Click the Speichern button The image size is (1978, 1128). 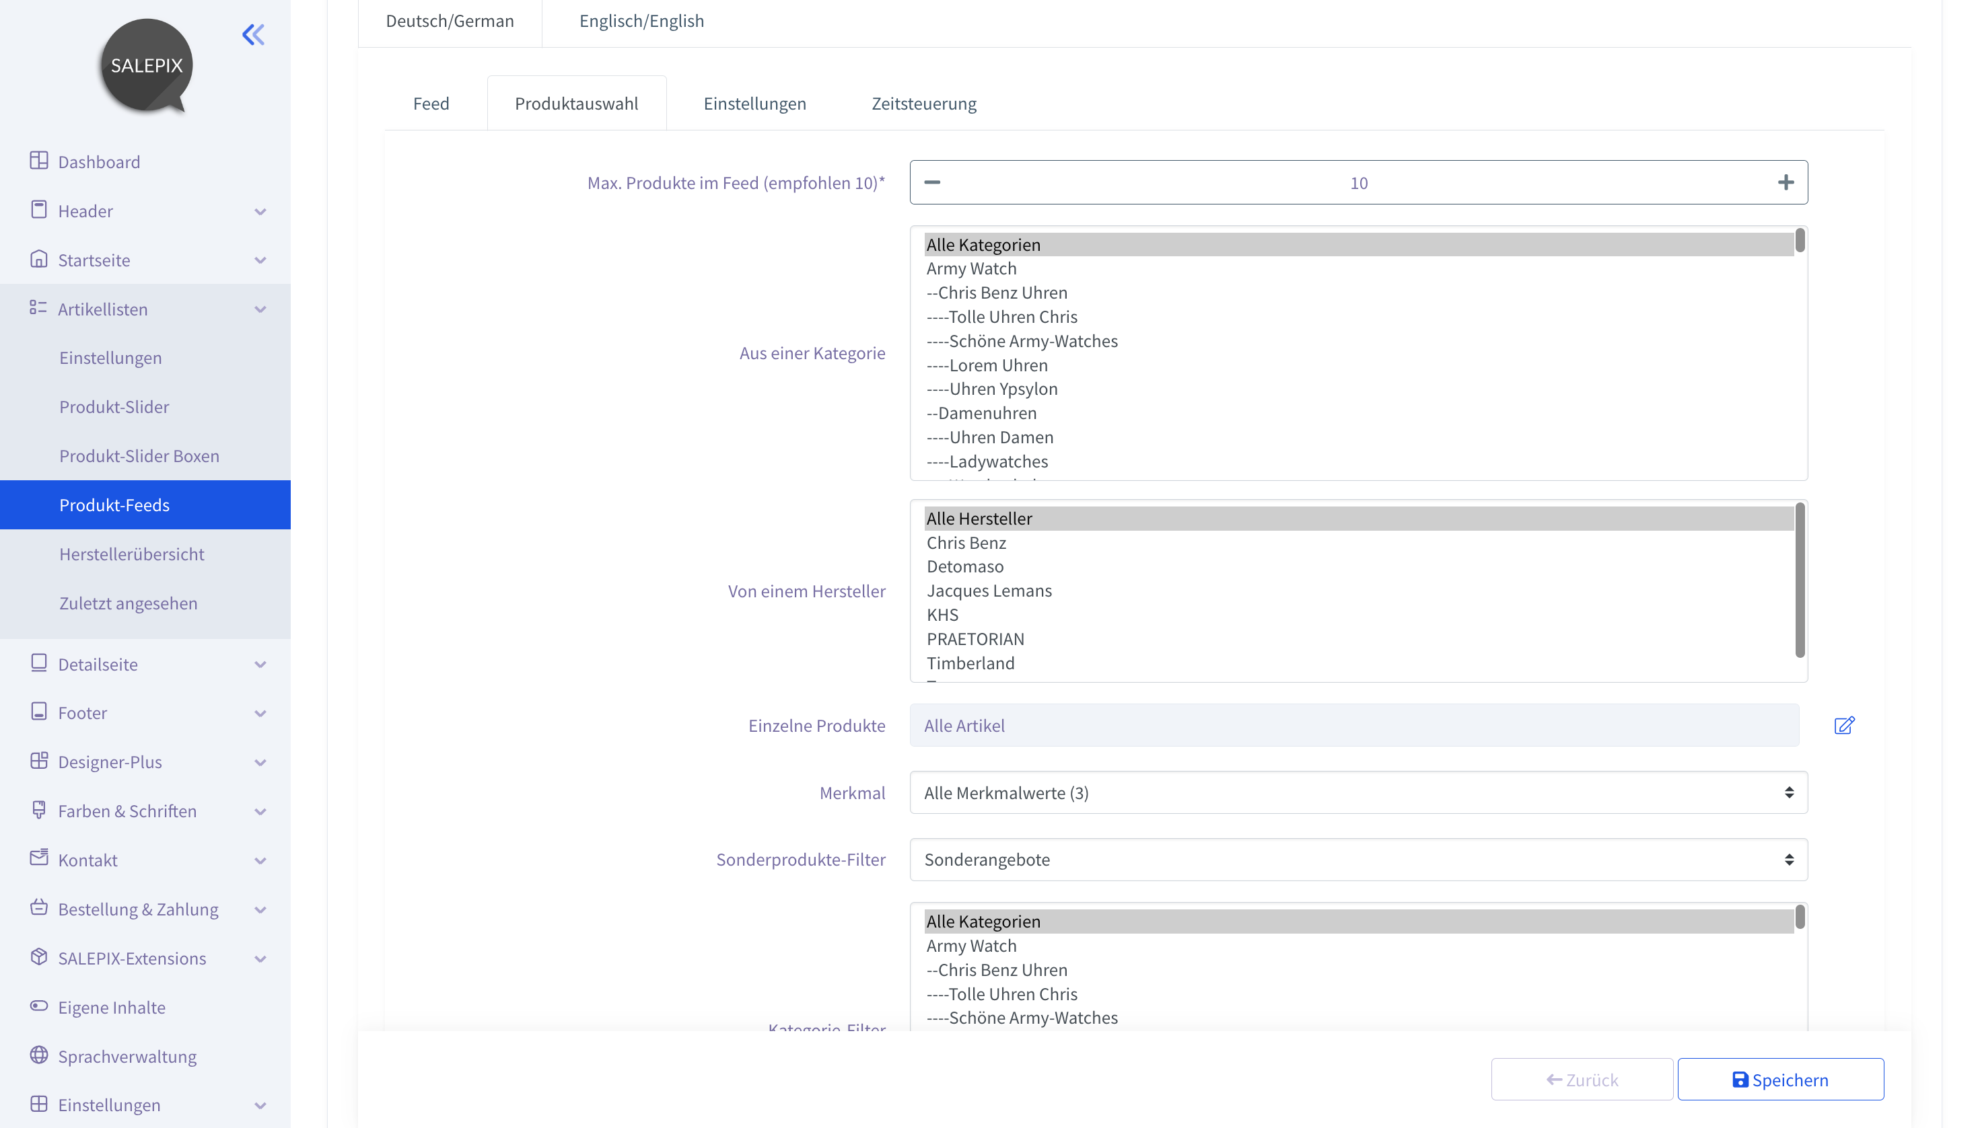point(1780,1079)
